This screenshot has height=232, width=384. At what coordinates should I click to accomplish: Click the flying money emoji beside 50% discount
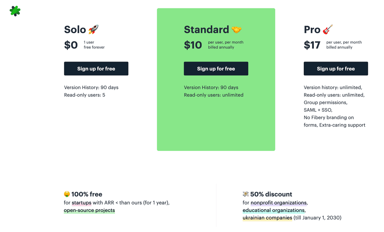(x=246, y=194)
